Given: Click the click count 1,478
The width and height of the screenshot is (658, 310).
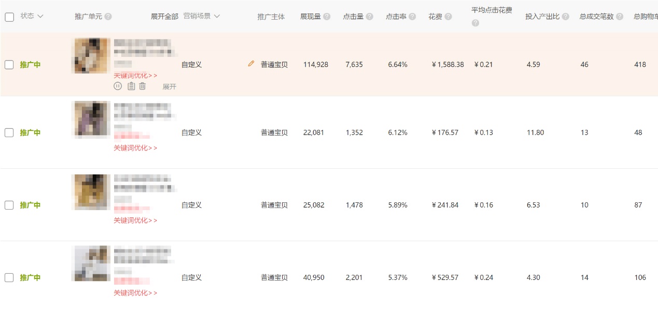Looking at the screenshot, I should pyautogui.click(x=354, y=205).
